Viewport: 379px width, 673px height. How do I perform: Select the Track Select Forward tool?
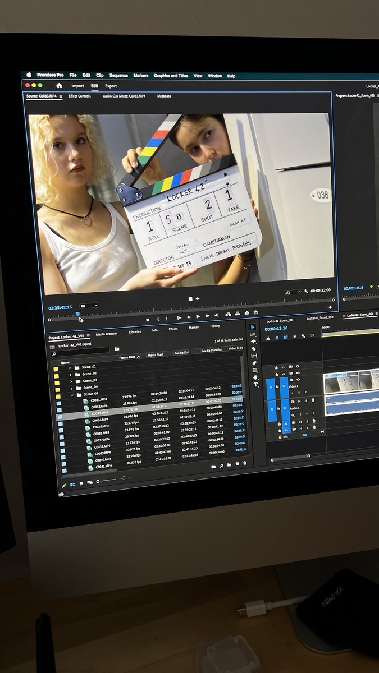[253, 334]
